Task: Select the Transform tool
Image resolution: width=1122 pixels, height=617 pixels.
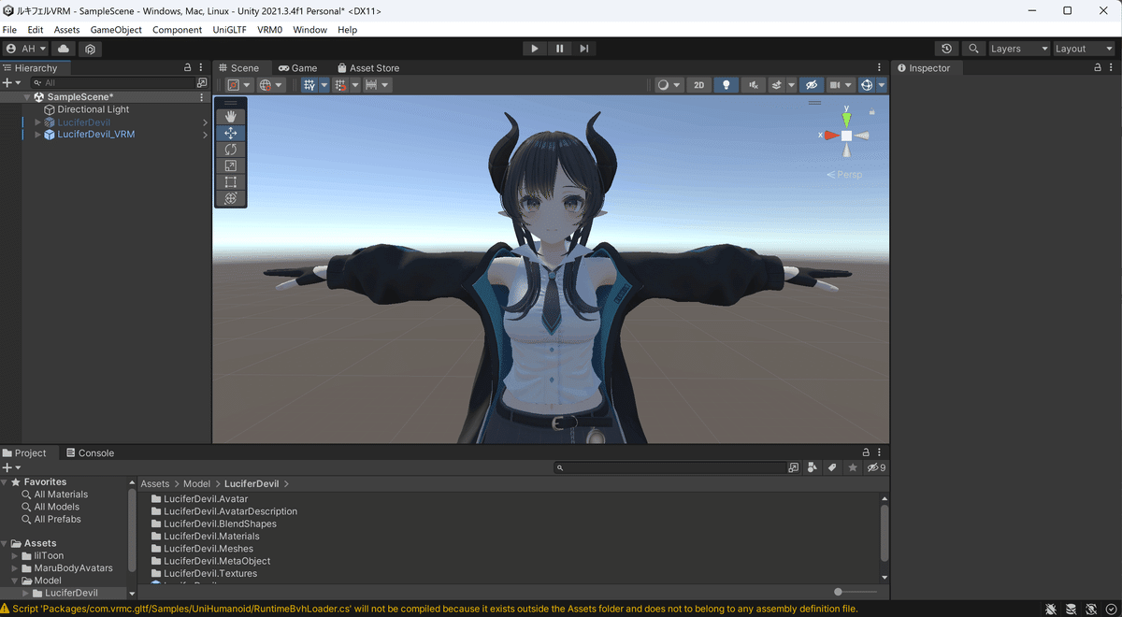Action: 231,198
